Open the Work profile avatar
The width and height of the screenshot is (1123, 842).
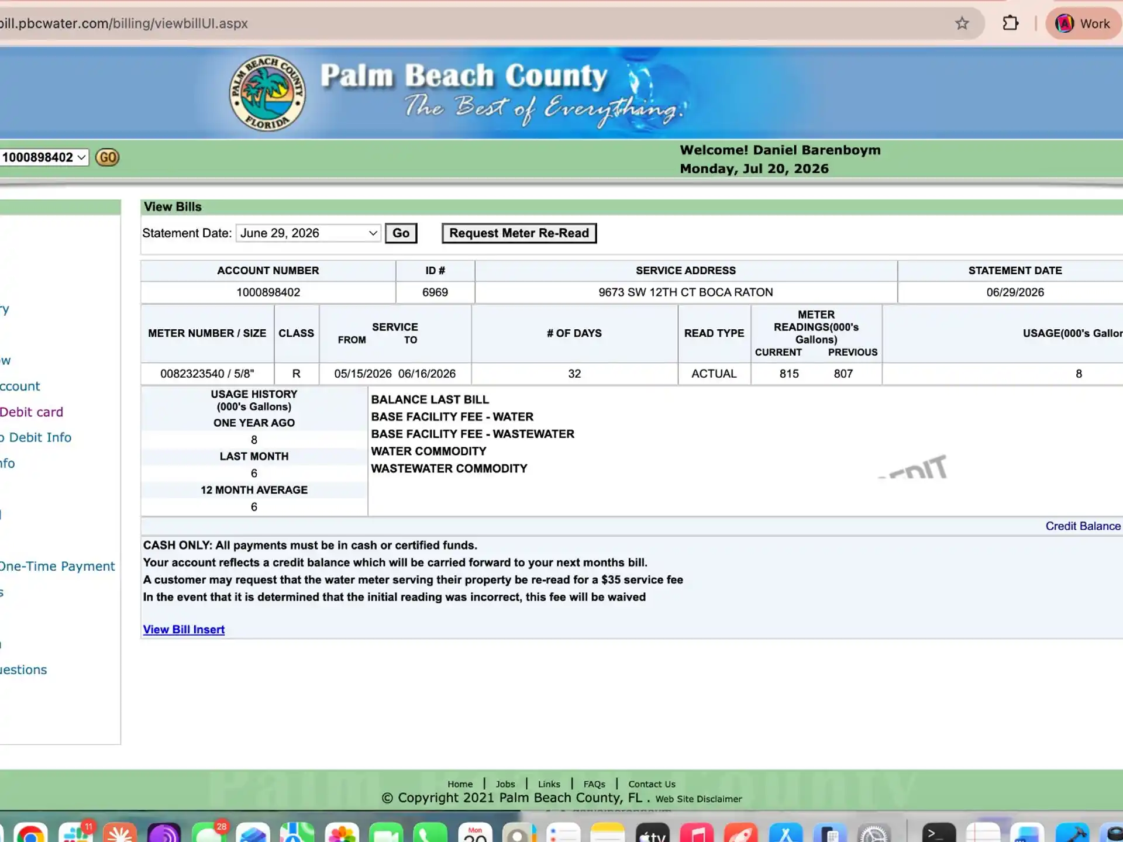[1083, 23]
